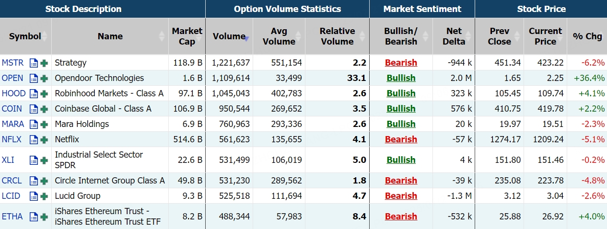Viewport: 607px width, 229px height.
Task: Open the document icon for MSTR
Action: pos(34,63)
